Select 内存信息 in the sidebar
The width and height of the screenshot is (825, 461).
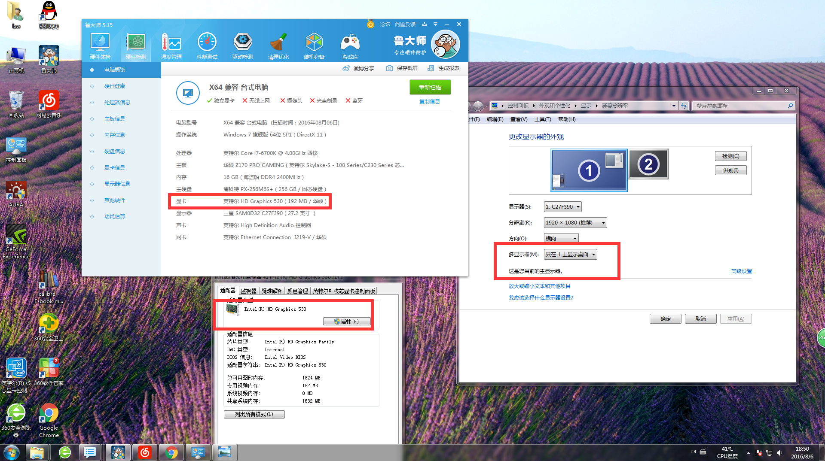[121, 135]
